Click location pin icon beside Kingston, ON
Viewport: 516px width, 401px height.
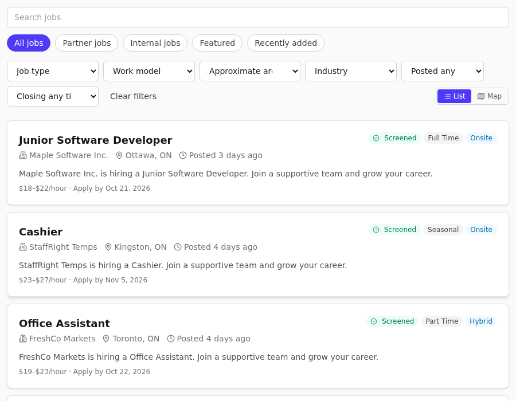point(108,247)
